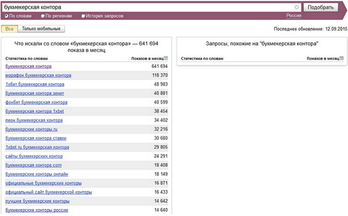
Task: Switch to the 'Все' tab
Action: coord(9,29)
